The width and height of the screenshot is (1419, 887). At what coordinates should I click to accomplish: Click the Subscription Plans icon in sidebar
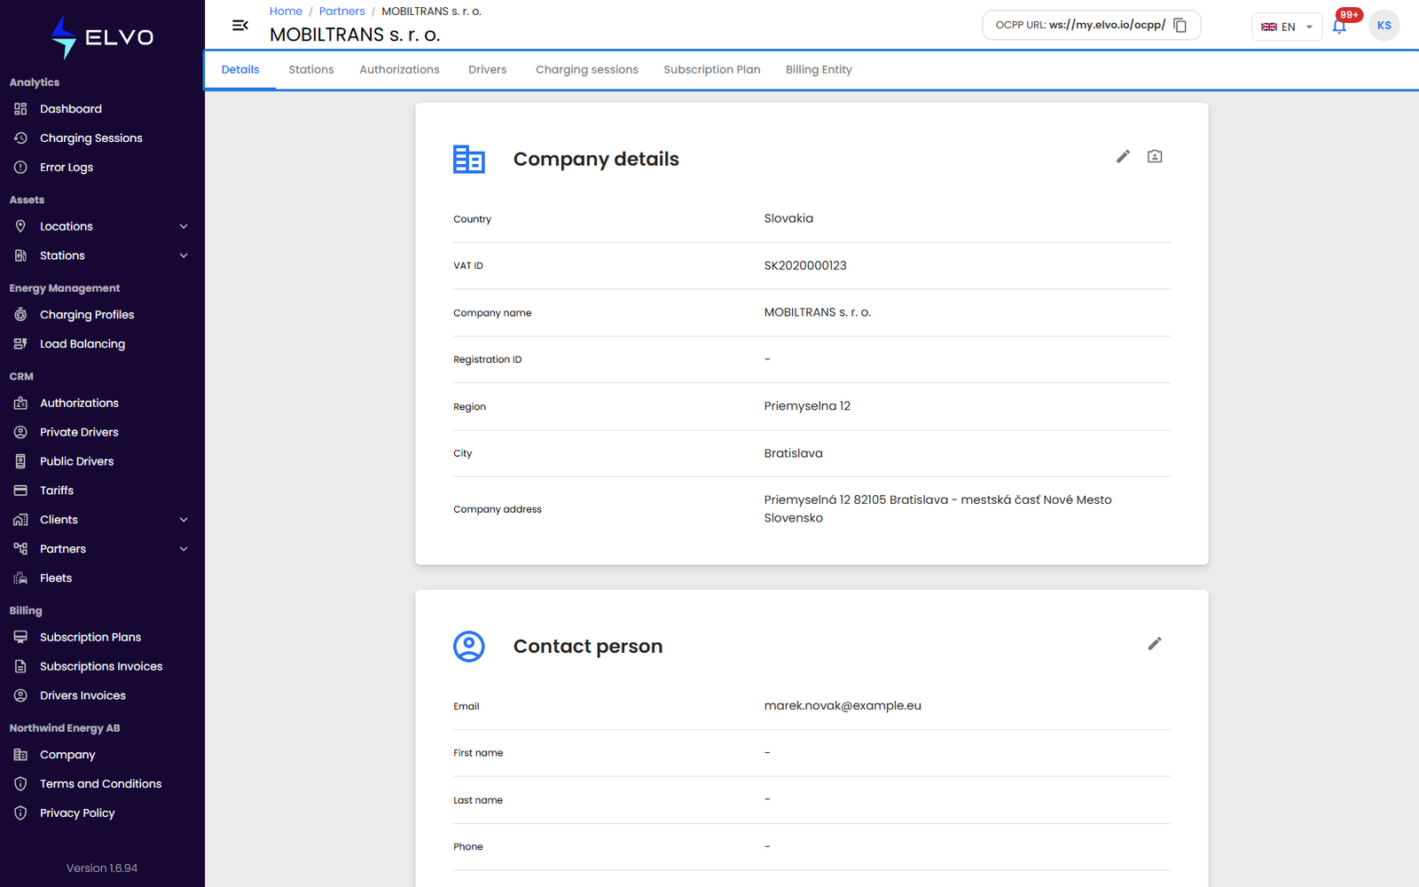20,637
